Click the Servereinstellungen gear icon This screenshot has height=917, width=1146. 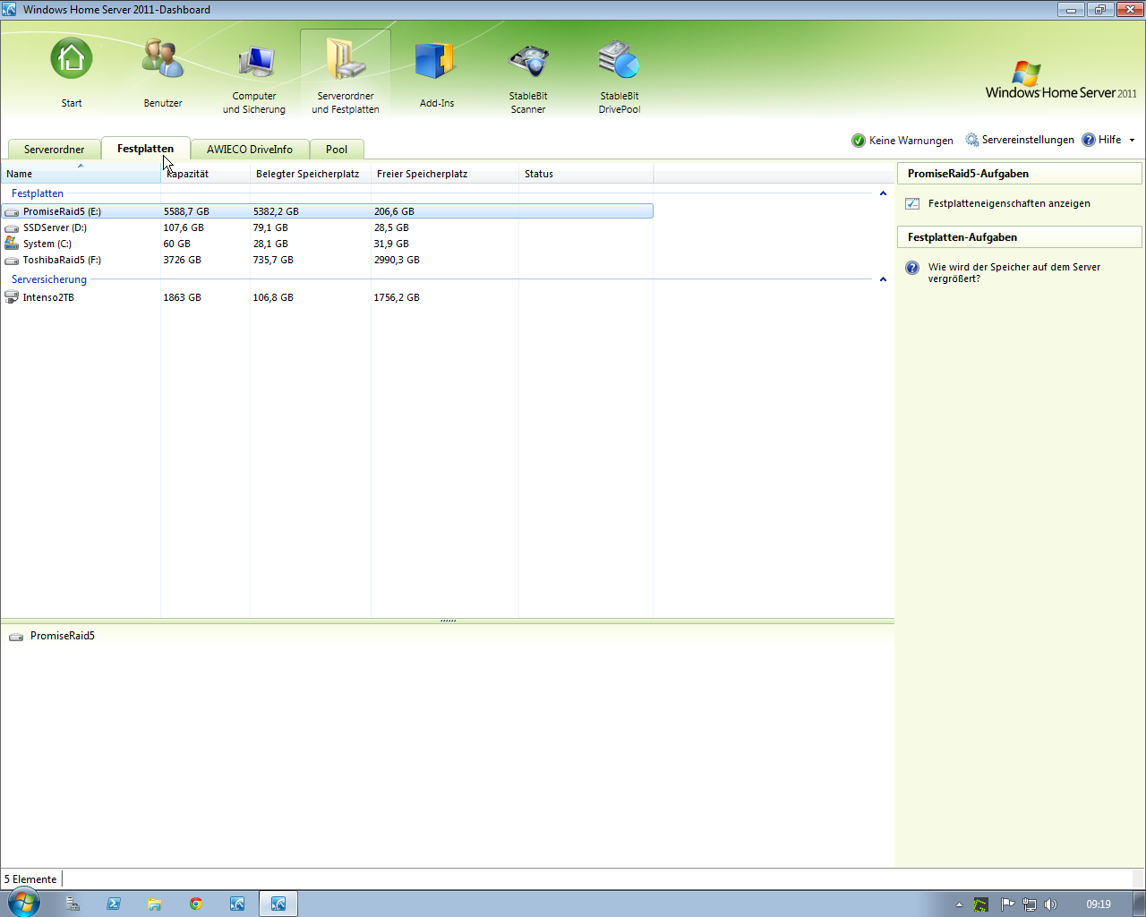(972, 140)
